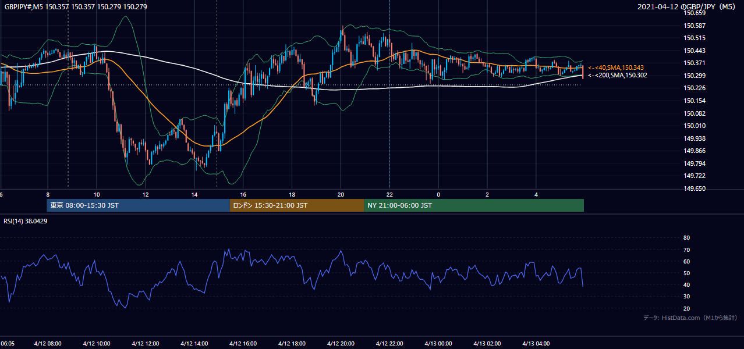Click RSI scale value 60
The image size is (744, 349).
click(x=686, y=261)
